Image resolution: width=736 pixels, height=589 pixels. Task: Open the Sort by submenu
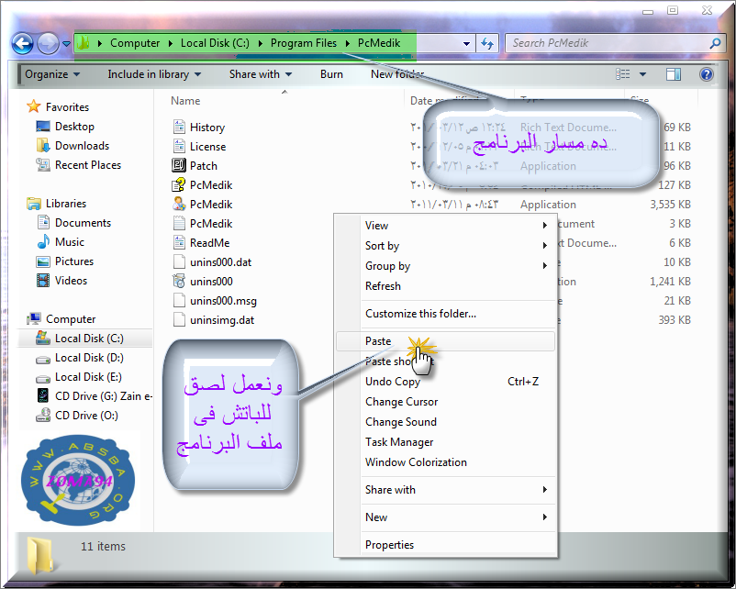tap(445, 246)
